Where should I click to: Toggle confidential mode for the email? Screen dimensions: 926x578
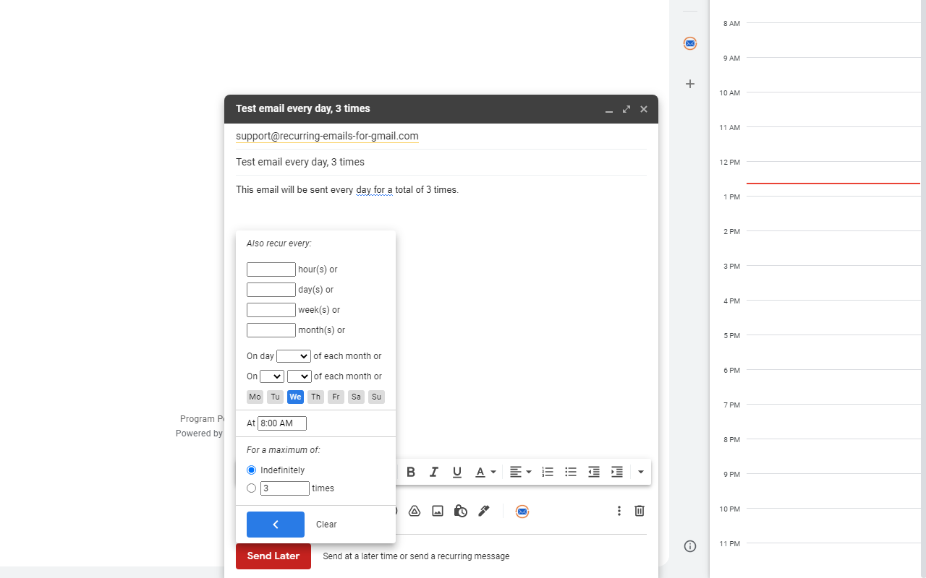[x=460, y=511]
